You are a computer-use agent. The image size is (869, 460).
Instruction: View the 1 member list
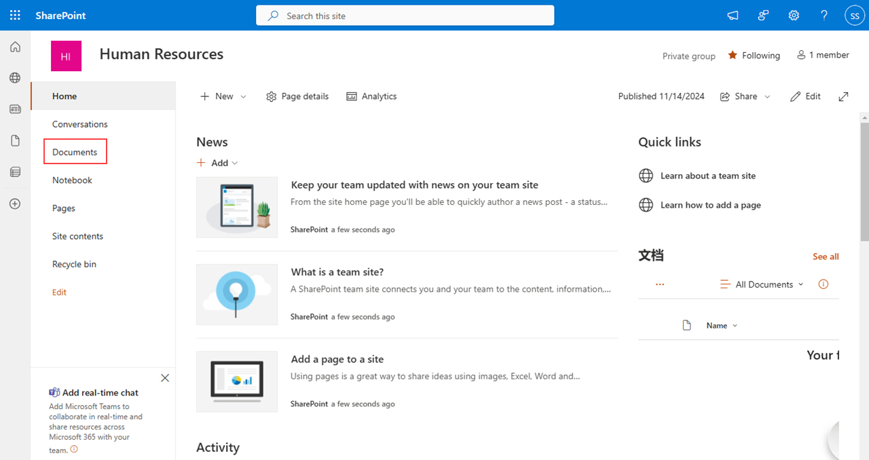(823, 55)
